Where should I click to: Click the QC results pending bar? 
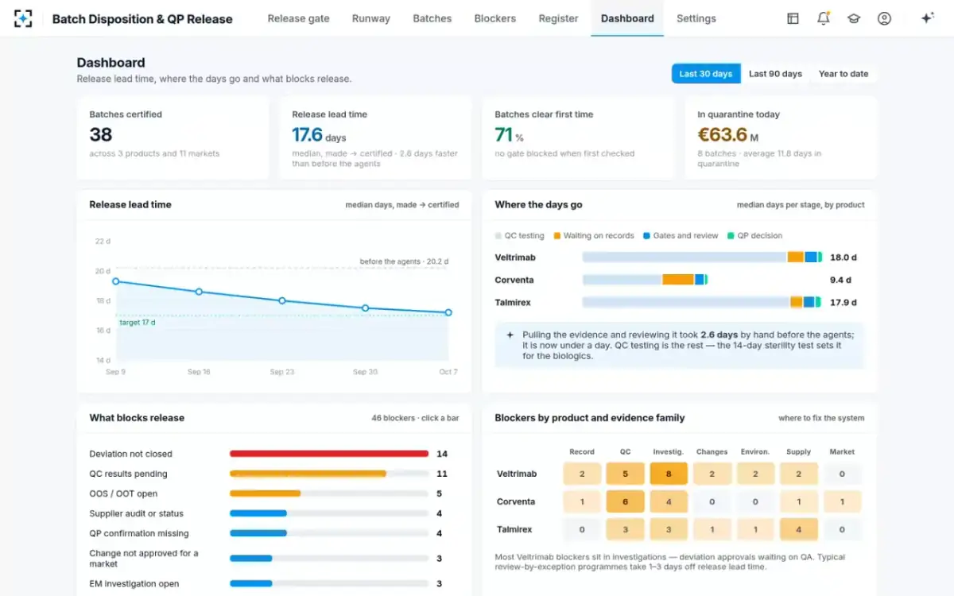(308, 474)
